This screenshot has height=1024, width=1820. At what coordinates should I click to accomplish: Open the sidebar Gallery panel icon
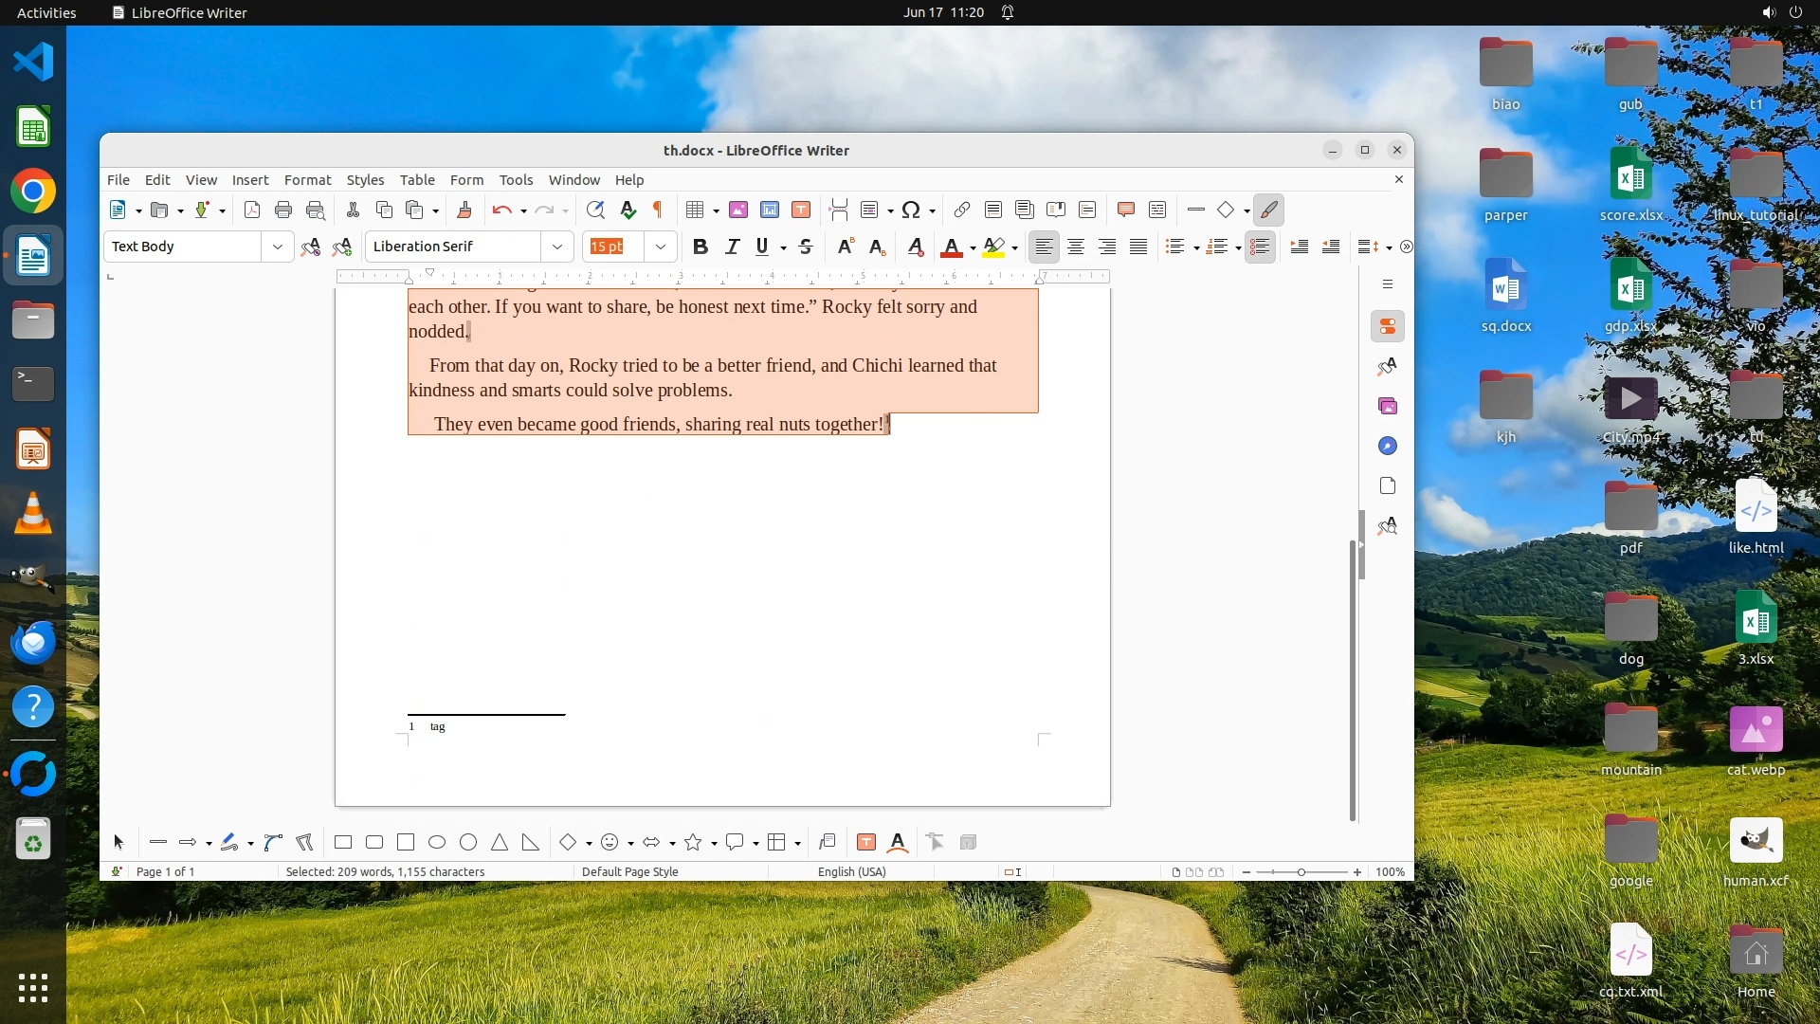click(x=1388, y=407)
